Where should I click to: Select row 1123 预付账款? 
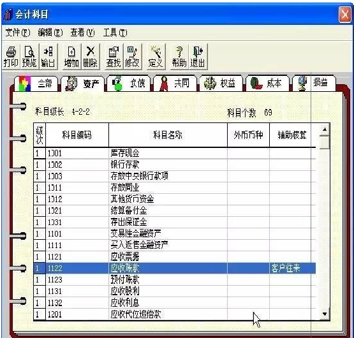tap(175, 280)
